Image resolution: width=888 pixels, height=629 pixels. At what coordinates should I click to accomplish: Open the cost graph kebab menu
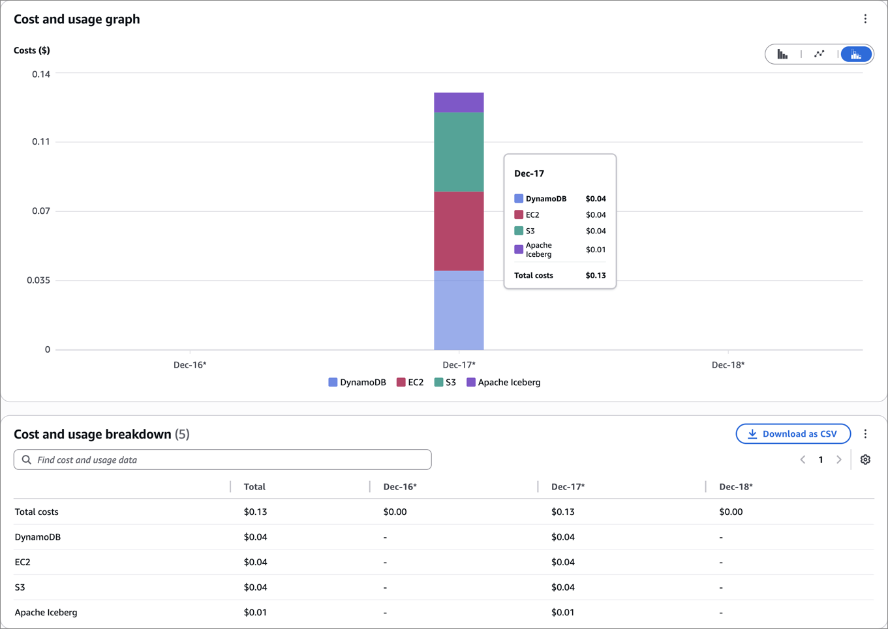[865, 19]
